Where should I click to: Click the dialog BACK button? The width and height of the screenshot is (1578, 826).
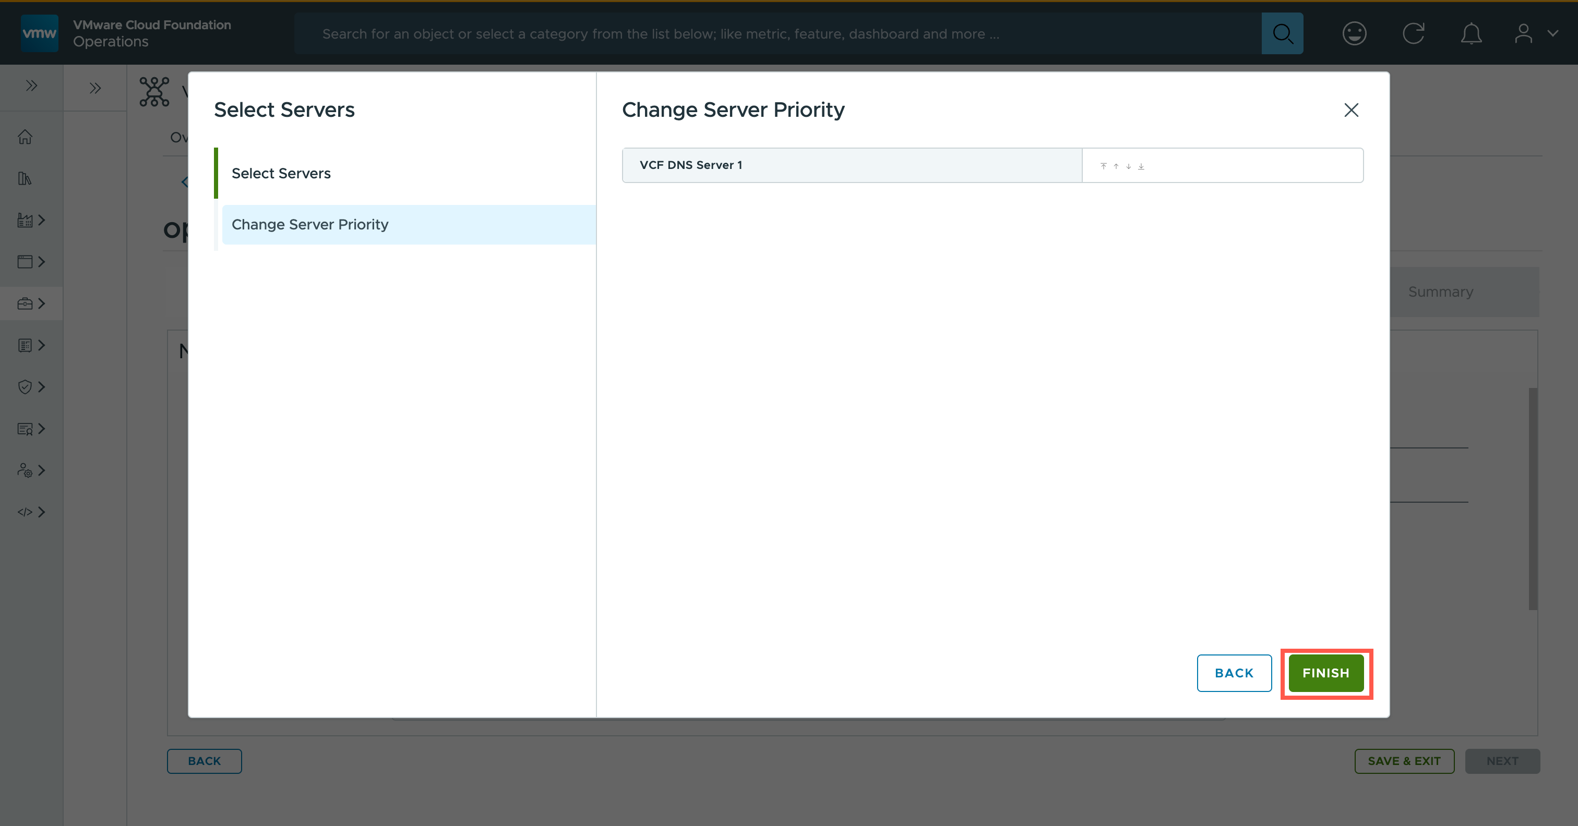click(x=1234, y=673)
